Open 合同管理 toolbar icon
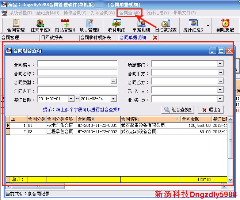The width and height of the screenshot is (240, 200). [x=16, y=26]
